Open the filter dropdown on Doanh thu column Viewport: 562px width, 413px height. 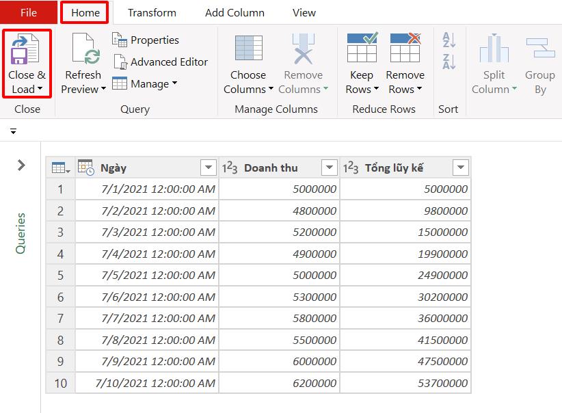(330, 167)
